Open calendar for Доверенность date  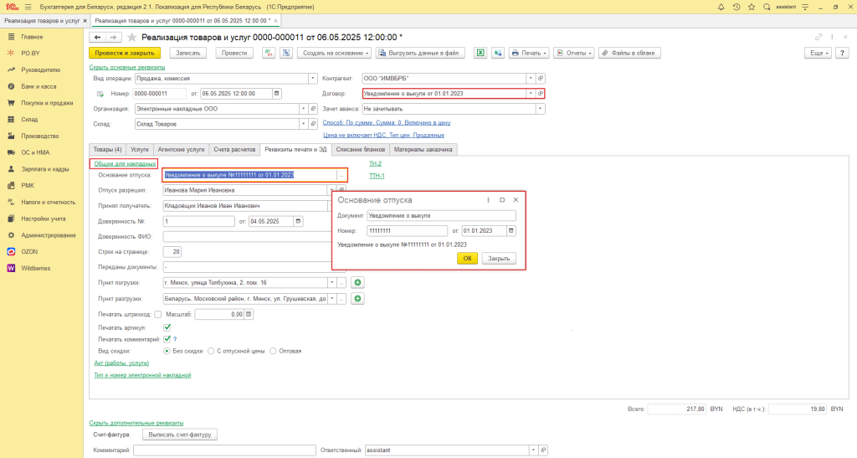coord(298,221)
